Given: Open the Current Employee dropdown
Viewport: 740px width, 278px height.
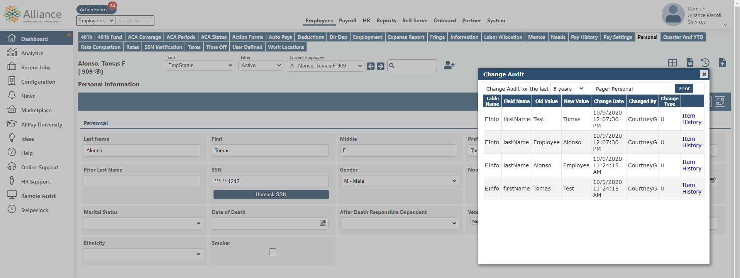Looking at the screenshot, I should [325, 66].
